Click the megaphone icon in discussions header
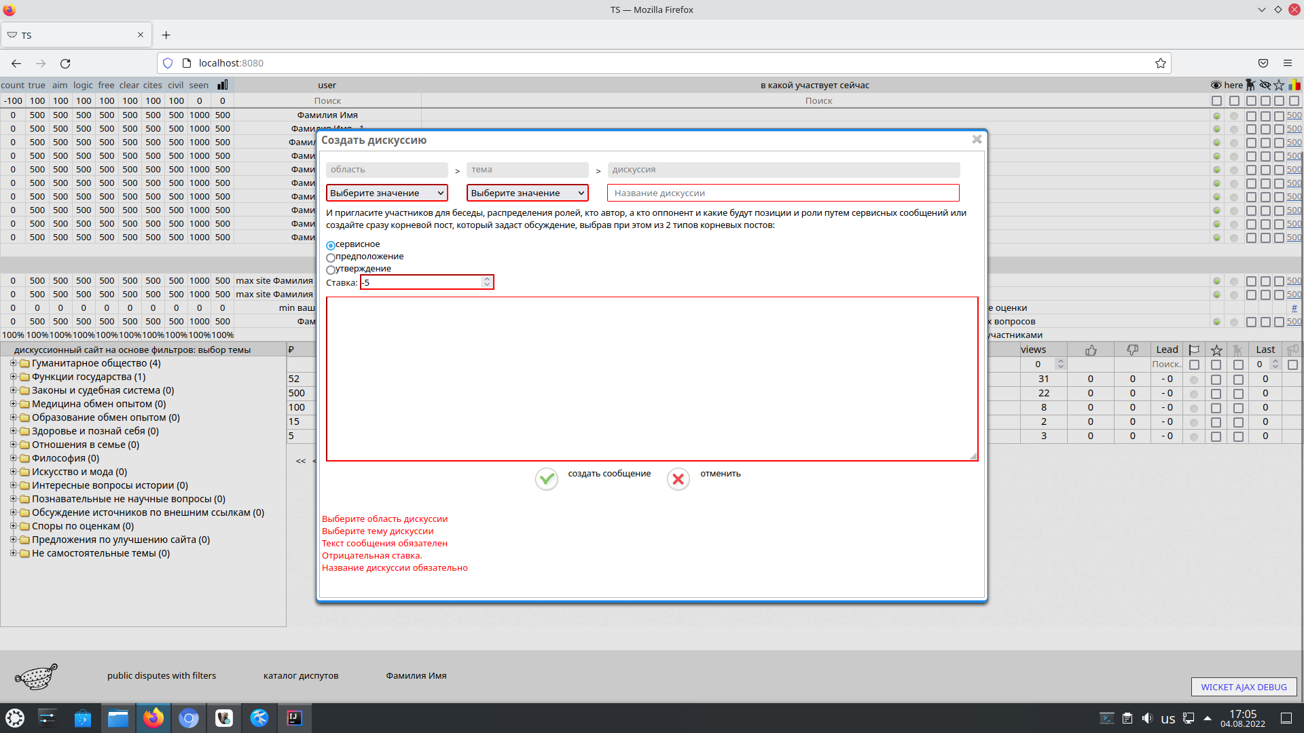 [1292, 350]
